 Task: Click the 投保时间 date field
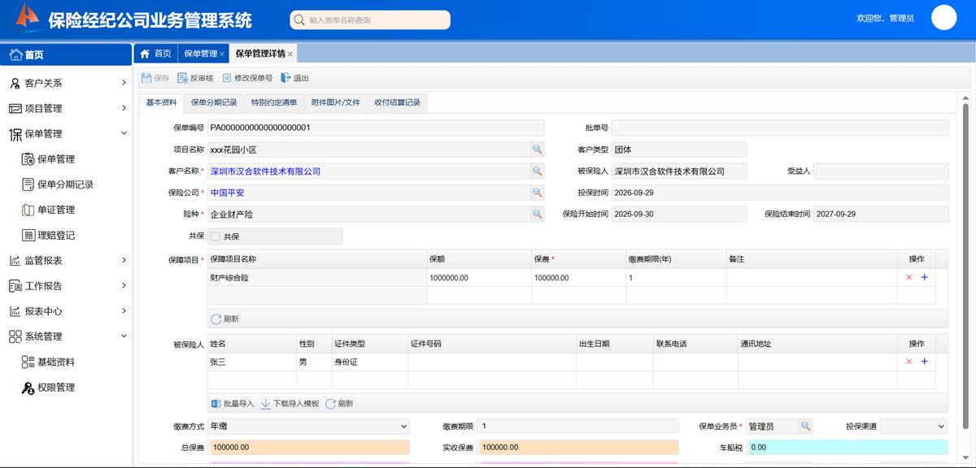tap(780, 193)
